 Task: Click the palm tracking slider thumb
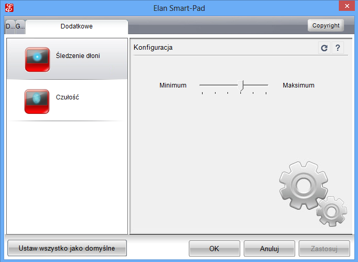coord(241,85)
